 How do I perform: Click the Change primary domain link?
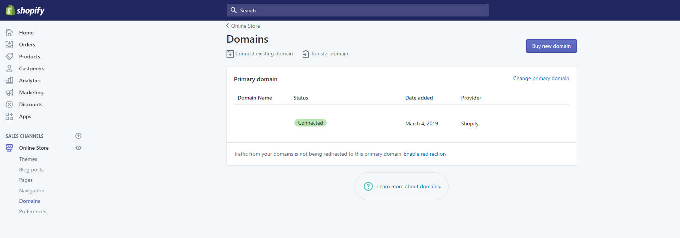(541, 78)
